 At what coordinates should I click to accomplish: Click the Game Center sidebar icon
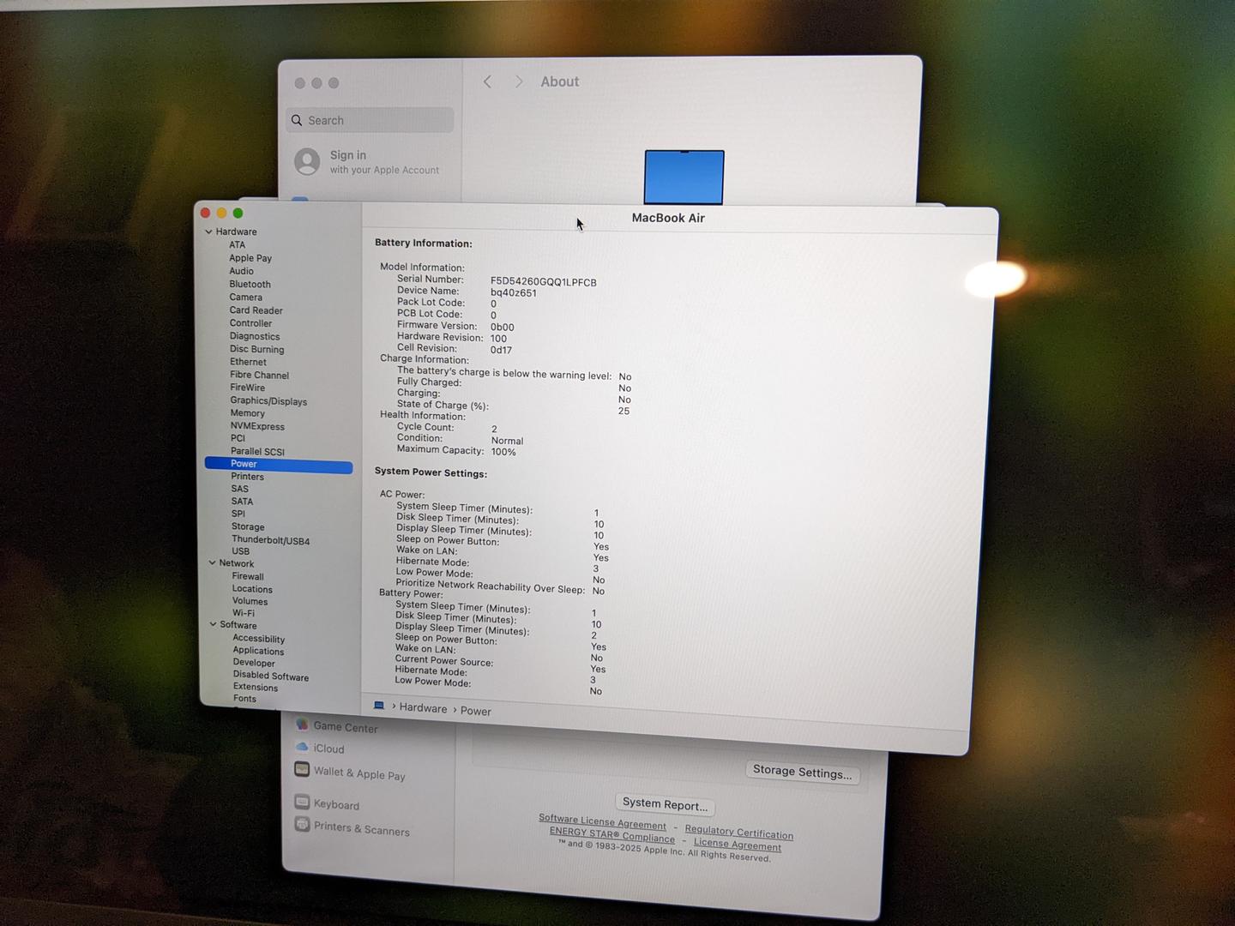302,725
